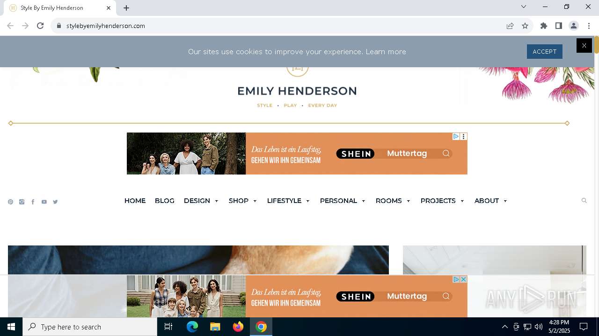This screenshot has height=336, width=599.
Task: Show hidden system tray icons
Action: tap(505, 327)
